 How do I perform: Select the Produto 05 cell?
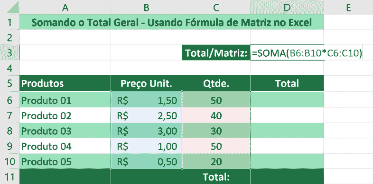[x=65, y=161]
